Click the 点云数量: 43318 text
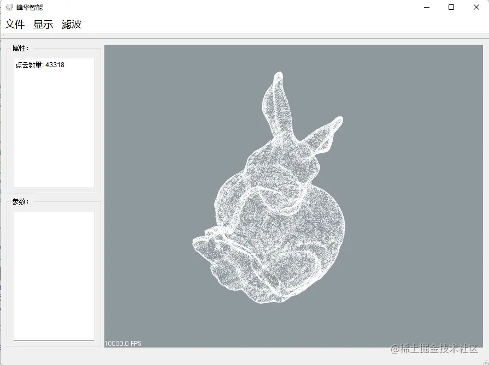This screenshot has height=365, width=489. [x=40, y=65]
